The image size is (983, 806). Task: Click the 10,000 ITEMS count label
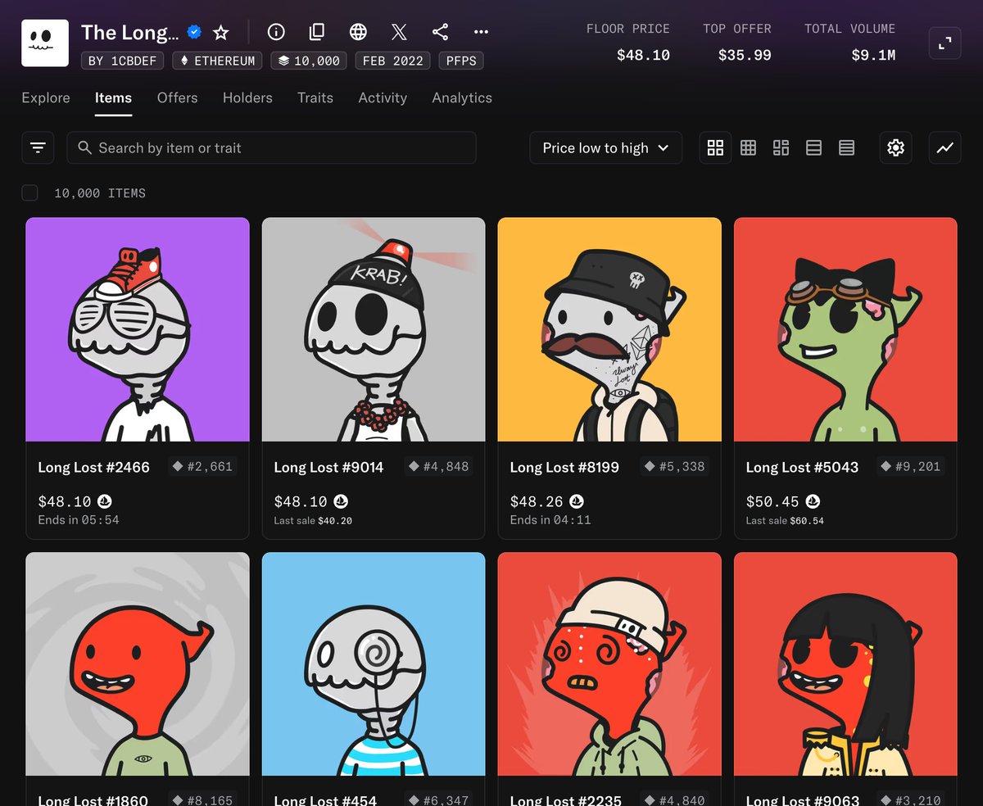pos(100,193)
